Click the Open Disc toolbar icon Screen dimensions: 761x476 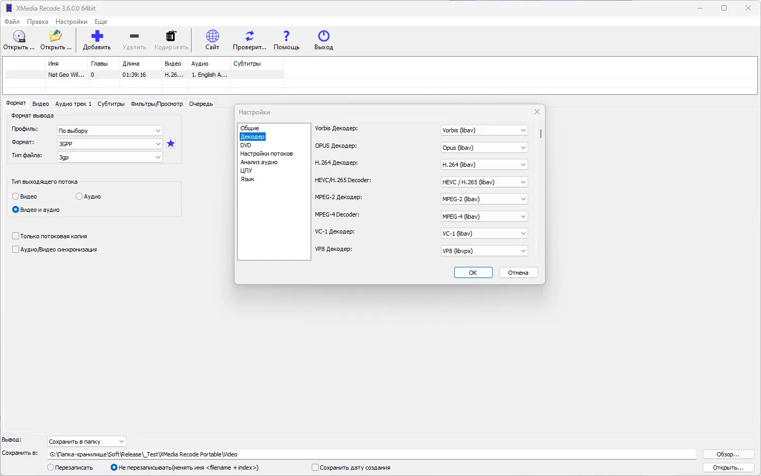point(19,36)
